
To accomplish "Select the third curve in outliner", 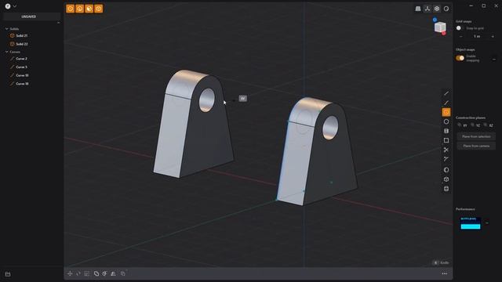I will coord(22,75).
